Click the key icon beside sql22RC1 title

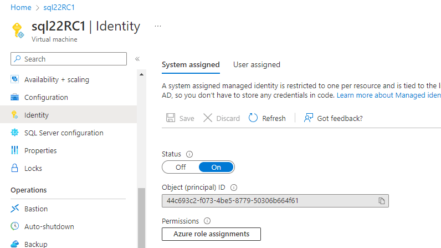click(18, 31)
